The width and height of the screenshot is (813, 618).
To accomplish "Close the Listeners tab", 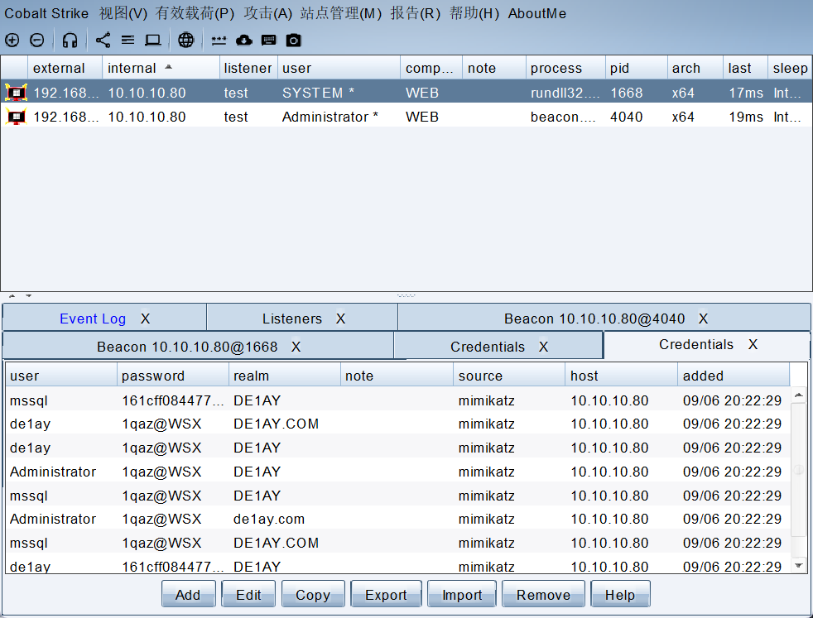I will coord(340,319).
